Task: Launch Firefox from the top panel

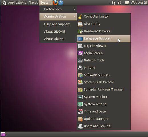Action: [x=55, y=3]
